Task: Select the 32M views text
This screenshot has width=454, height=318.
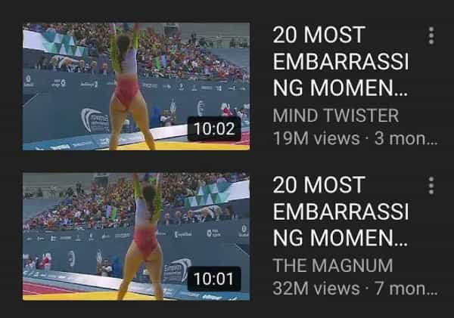Action: 316,289
